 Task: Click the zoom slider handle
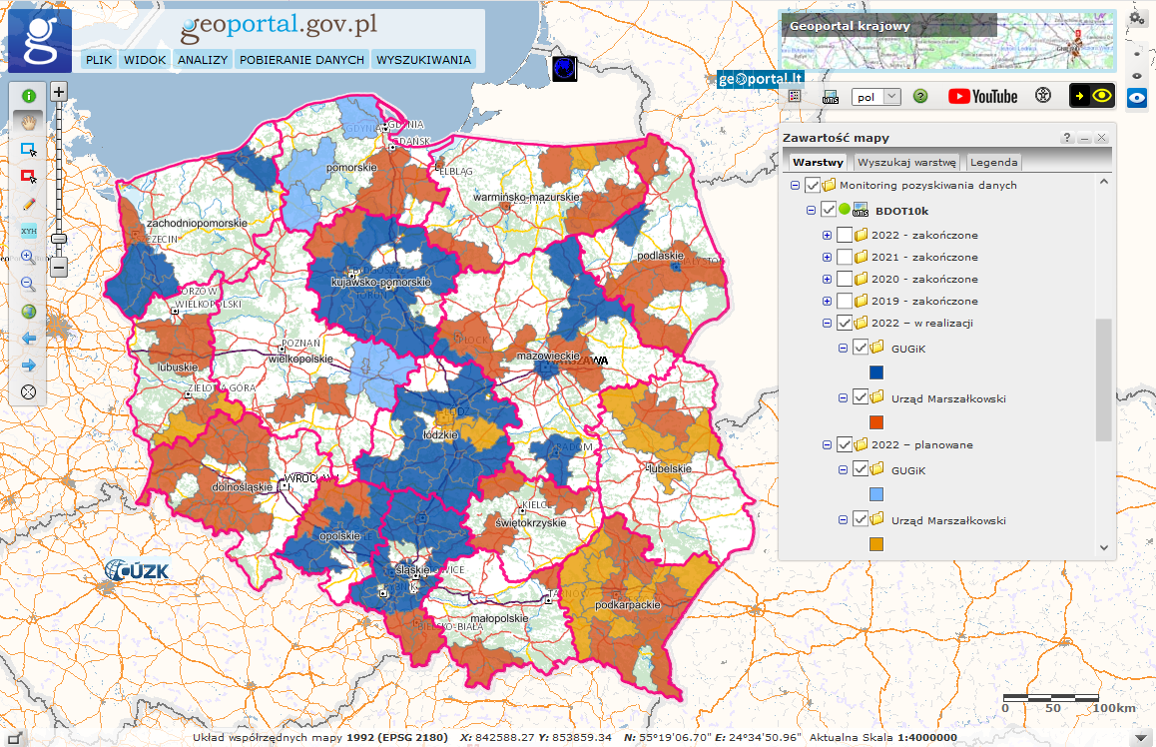click(59, 239)
